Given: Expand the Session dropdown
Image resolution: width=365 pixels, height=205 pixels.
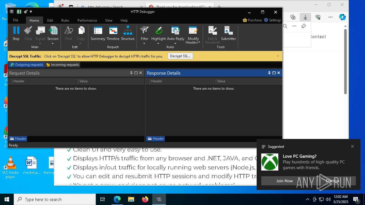Looking at the screenshot, I should point(53,44).
